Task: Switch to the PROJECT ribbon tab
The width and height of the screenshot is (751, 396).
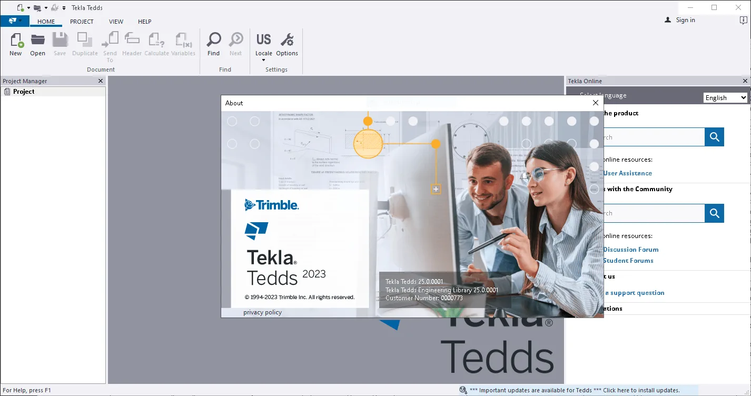Action: (82, 22)
